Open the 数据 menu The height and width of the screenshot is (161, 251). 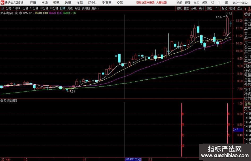pos(68,3)
